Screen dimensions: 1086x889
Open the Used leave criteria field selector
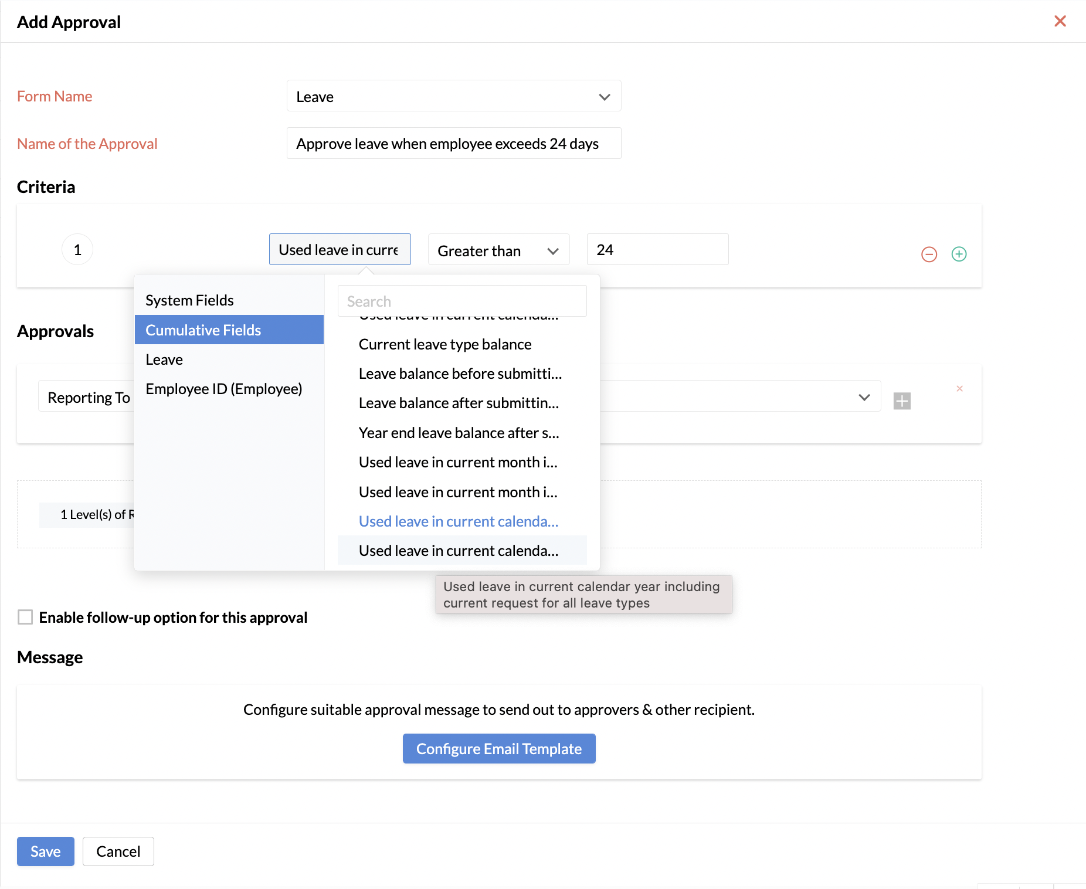click(340, 250)
